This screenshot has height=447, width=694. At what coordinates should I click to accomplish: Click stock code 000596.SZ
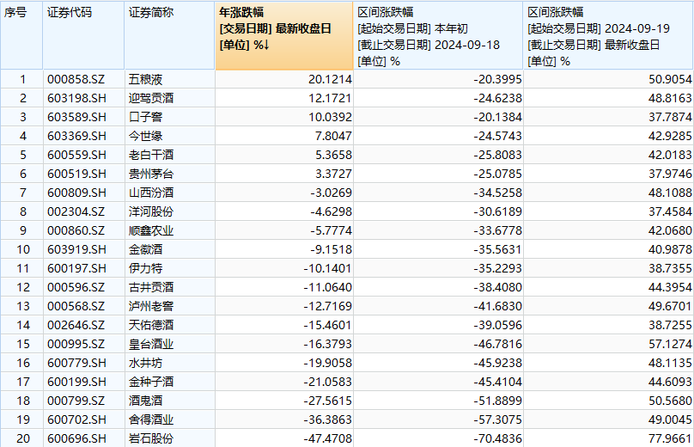[76, 287]
